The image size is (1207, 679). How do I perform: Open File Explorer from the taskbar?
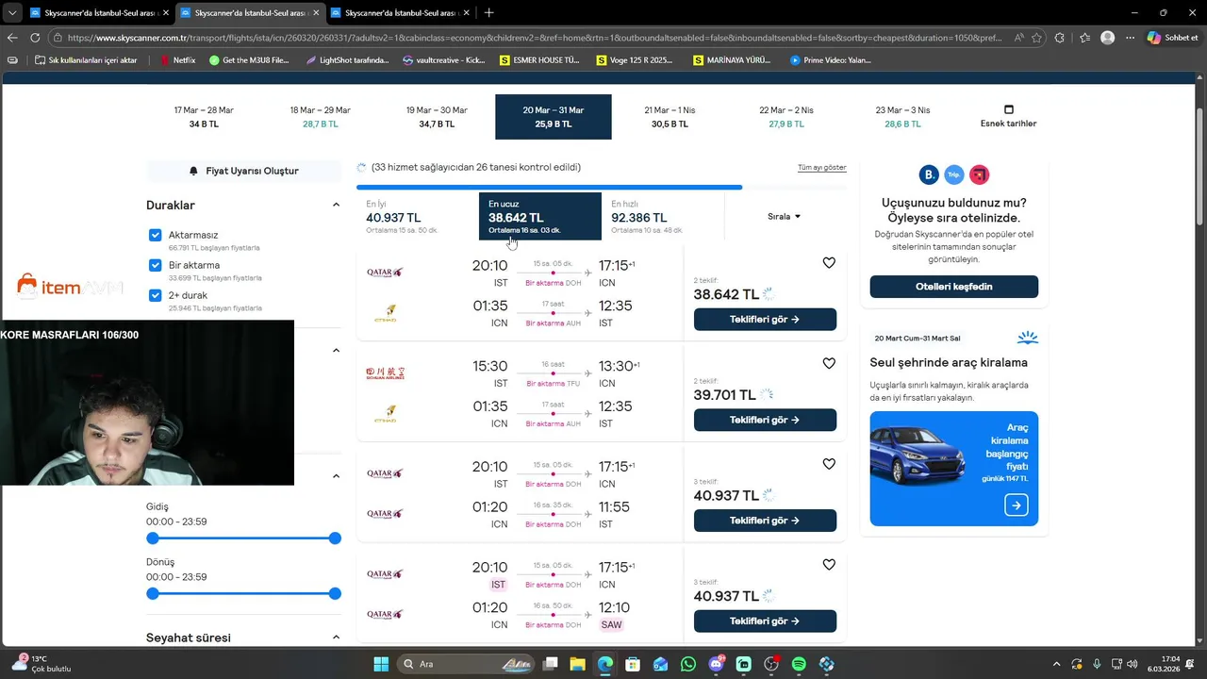577,664
